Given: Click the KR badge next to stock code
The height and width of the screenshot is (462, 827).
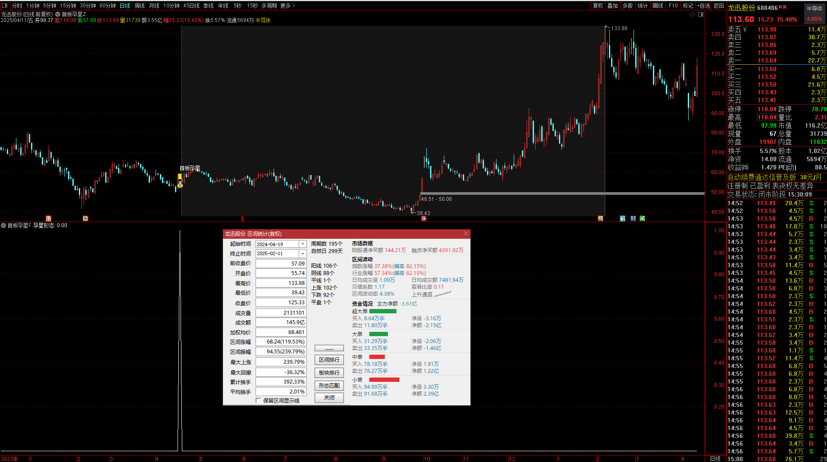Looking at the screenshot, I should pos(783,7).
